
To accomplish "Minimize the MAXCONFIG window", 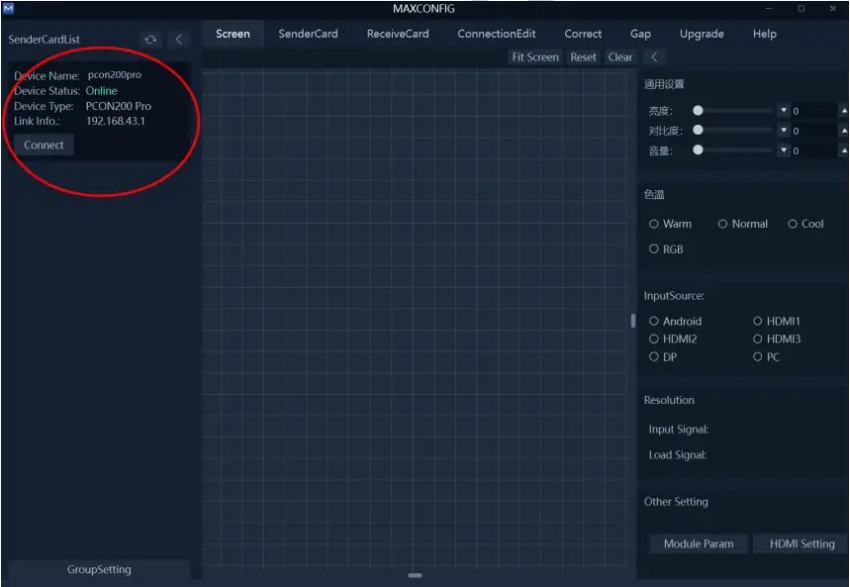I will [x=769, y=8].
